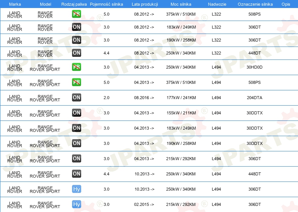Viewport: 298px width, 212px height.
Task: Click 375kW / 510KM in the L322 row
Action: pyautogui.click(x=181, y=14)
